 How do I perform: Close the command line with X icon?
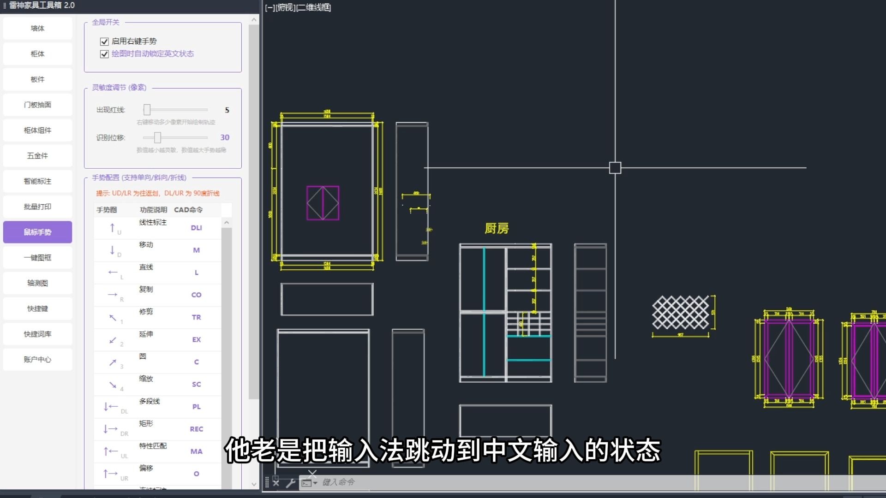pyautogui.click(x=276, y=483)
